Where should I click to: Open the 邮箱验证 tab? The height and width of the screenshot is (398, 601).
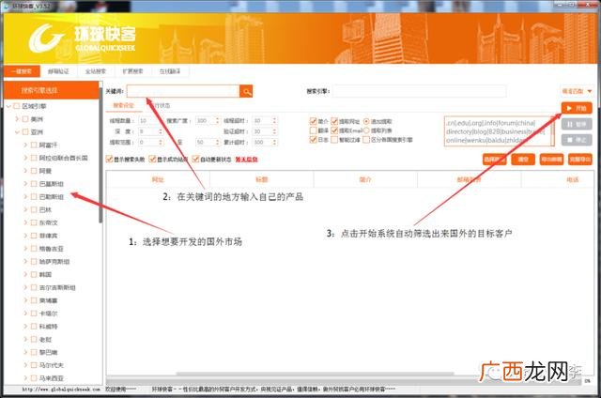coord(58,71)
